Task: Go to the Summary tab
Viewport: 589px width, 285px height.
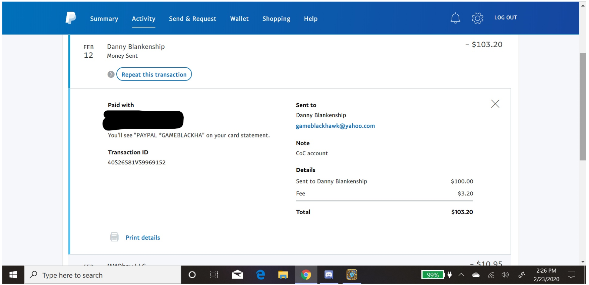Action: (104, 19)
